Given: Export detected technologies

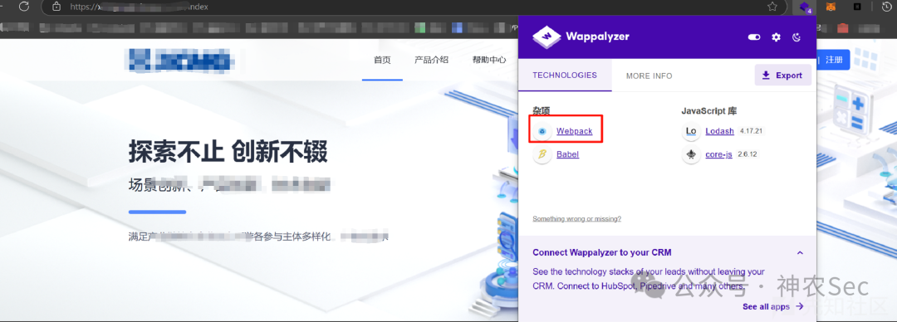Looking at the screenshot, I should (x=783, y=75).
